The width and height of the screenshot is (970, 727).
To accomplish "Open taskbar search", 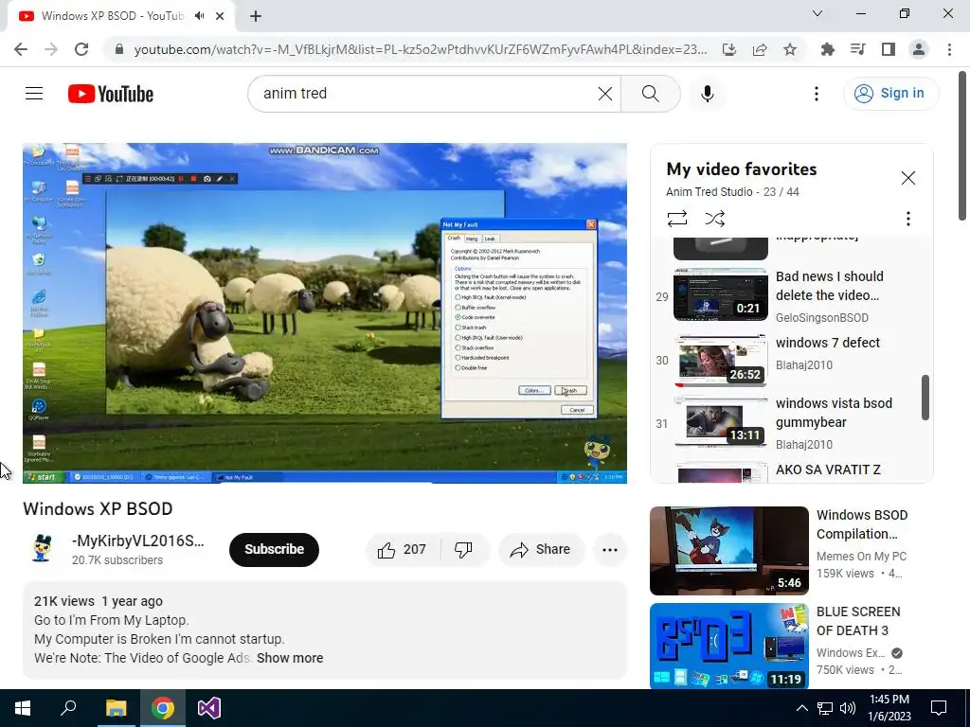I will click(x=68, y=708).
